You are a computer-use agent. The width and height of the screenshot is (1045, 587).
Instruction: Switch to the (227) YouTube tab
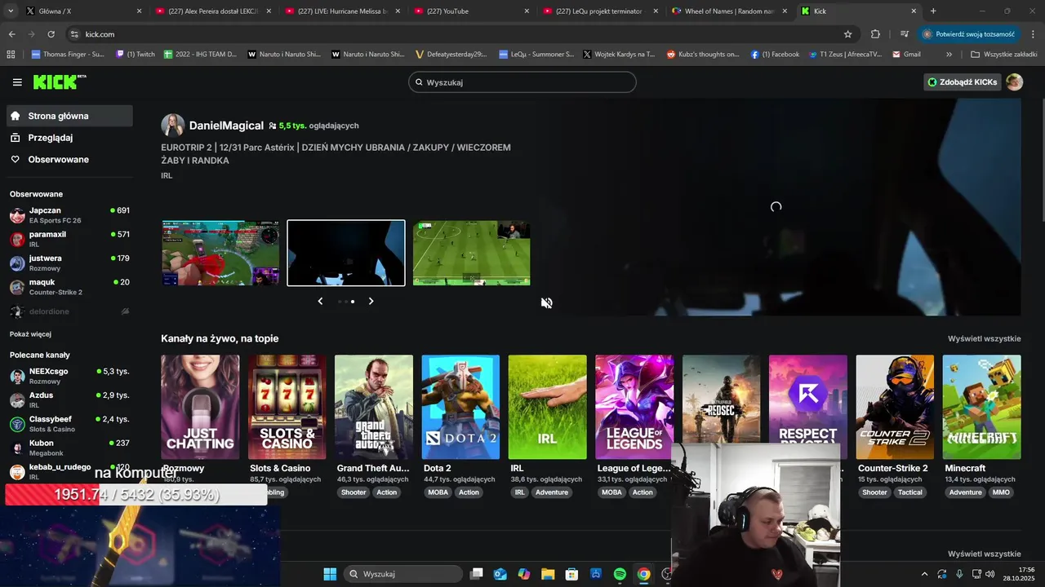(x=471, y=11)
